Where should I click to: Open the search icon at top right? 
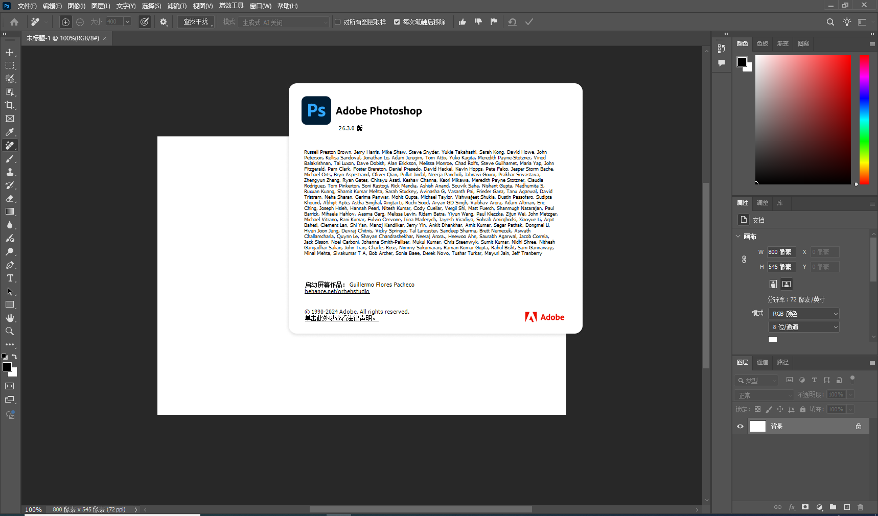(830, 22)
